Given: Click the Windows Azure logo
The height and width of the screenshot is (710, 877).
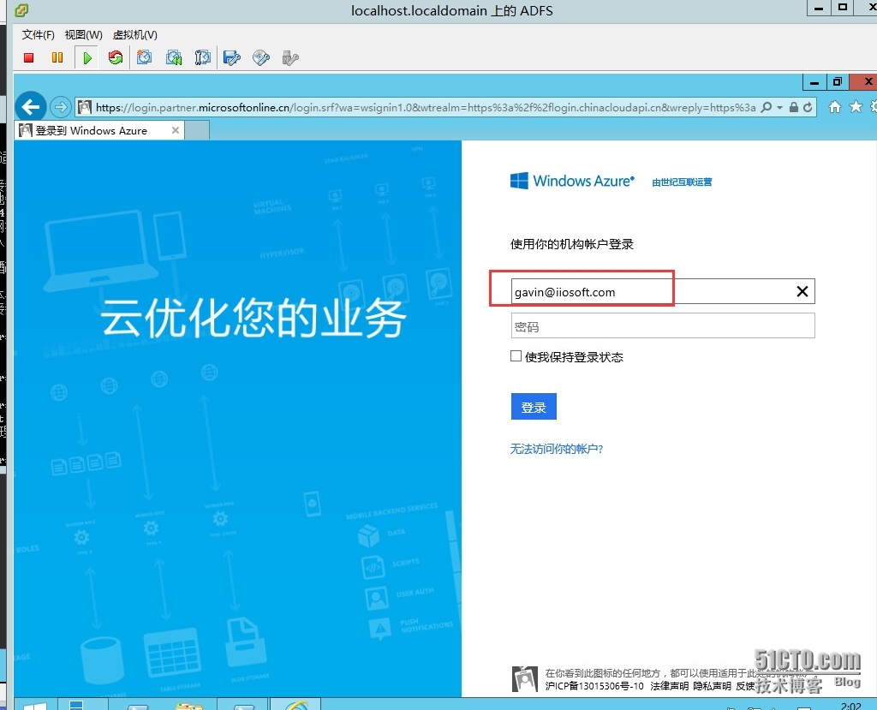Looking at the screenshot, I should [572, 181].
